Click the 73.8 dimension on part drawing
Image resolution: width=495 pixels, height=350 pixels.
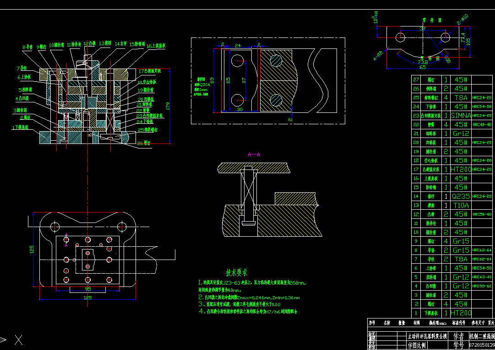point(423,62)
